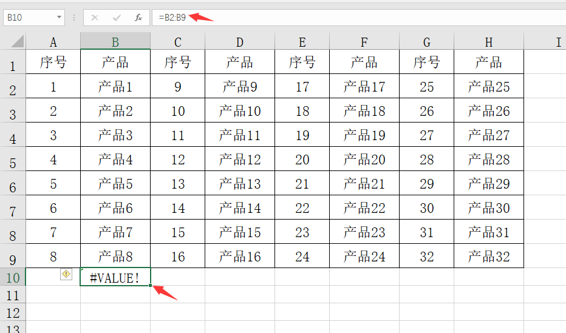566x333 pixels.
Task: Click cell containing 产品7
Action: pos(115,232)
